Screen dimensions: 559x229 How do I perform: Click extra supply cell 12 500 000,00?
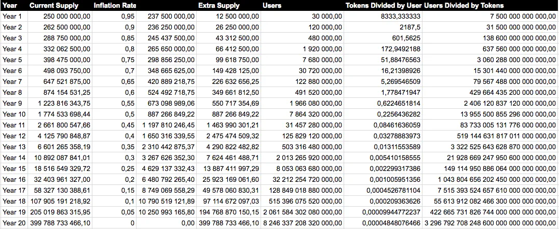click(228, 17)
